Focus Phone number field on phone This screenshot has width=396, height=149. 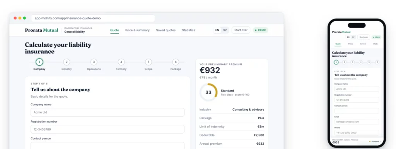[x=357, y=133]
